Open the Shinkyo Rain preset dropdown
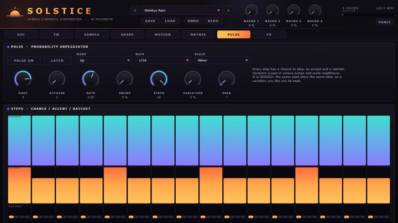Screen dimensions: 398x223 [x=182, y=10]
